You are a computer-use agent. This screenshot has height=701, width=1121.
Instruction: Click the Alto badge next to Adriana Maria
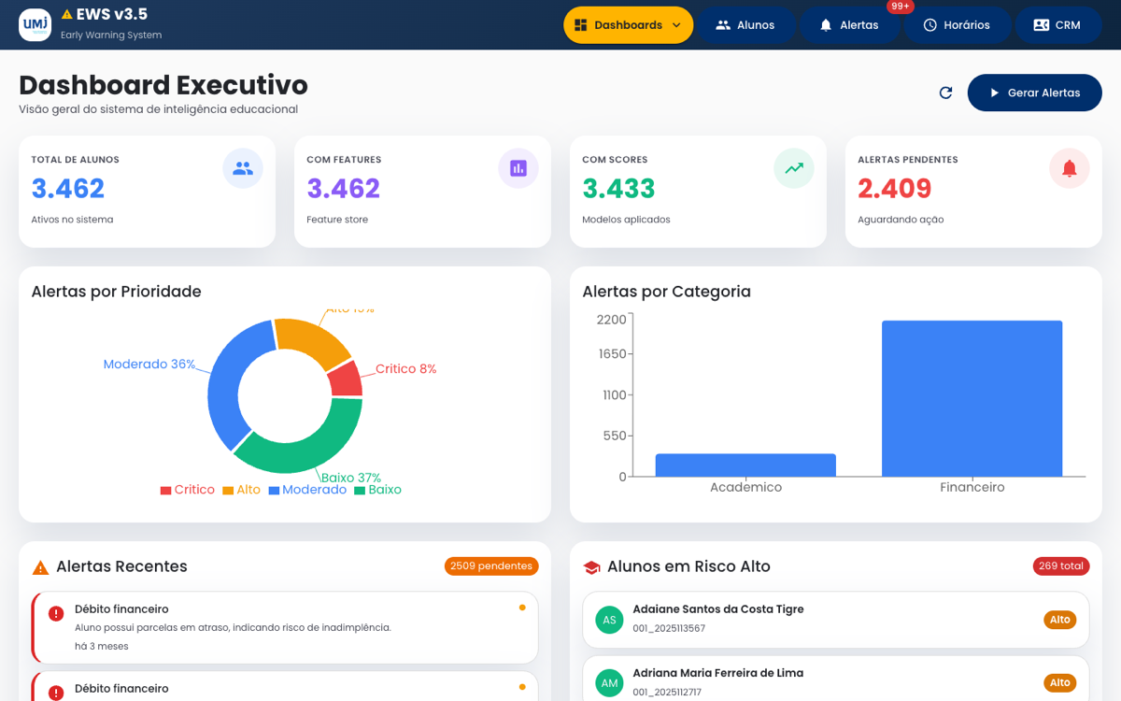coord(1059,682)
